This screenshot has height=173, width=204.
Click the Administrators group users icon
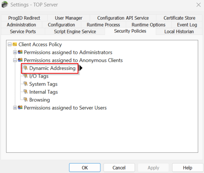pyautogui.click(x=20, y=52)
